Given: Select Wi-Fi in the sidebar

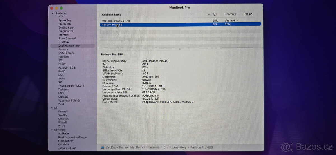Looking at the screenshot, I should [61, 126].
